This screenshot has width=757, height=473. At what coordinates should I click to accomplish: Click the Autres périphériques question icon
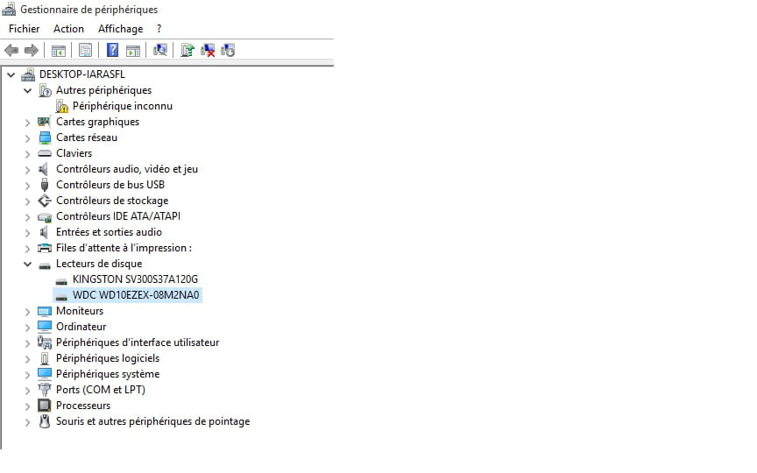click(x=45, y=90)
